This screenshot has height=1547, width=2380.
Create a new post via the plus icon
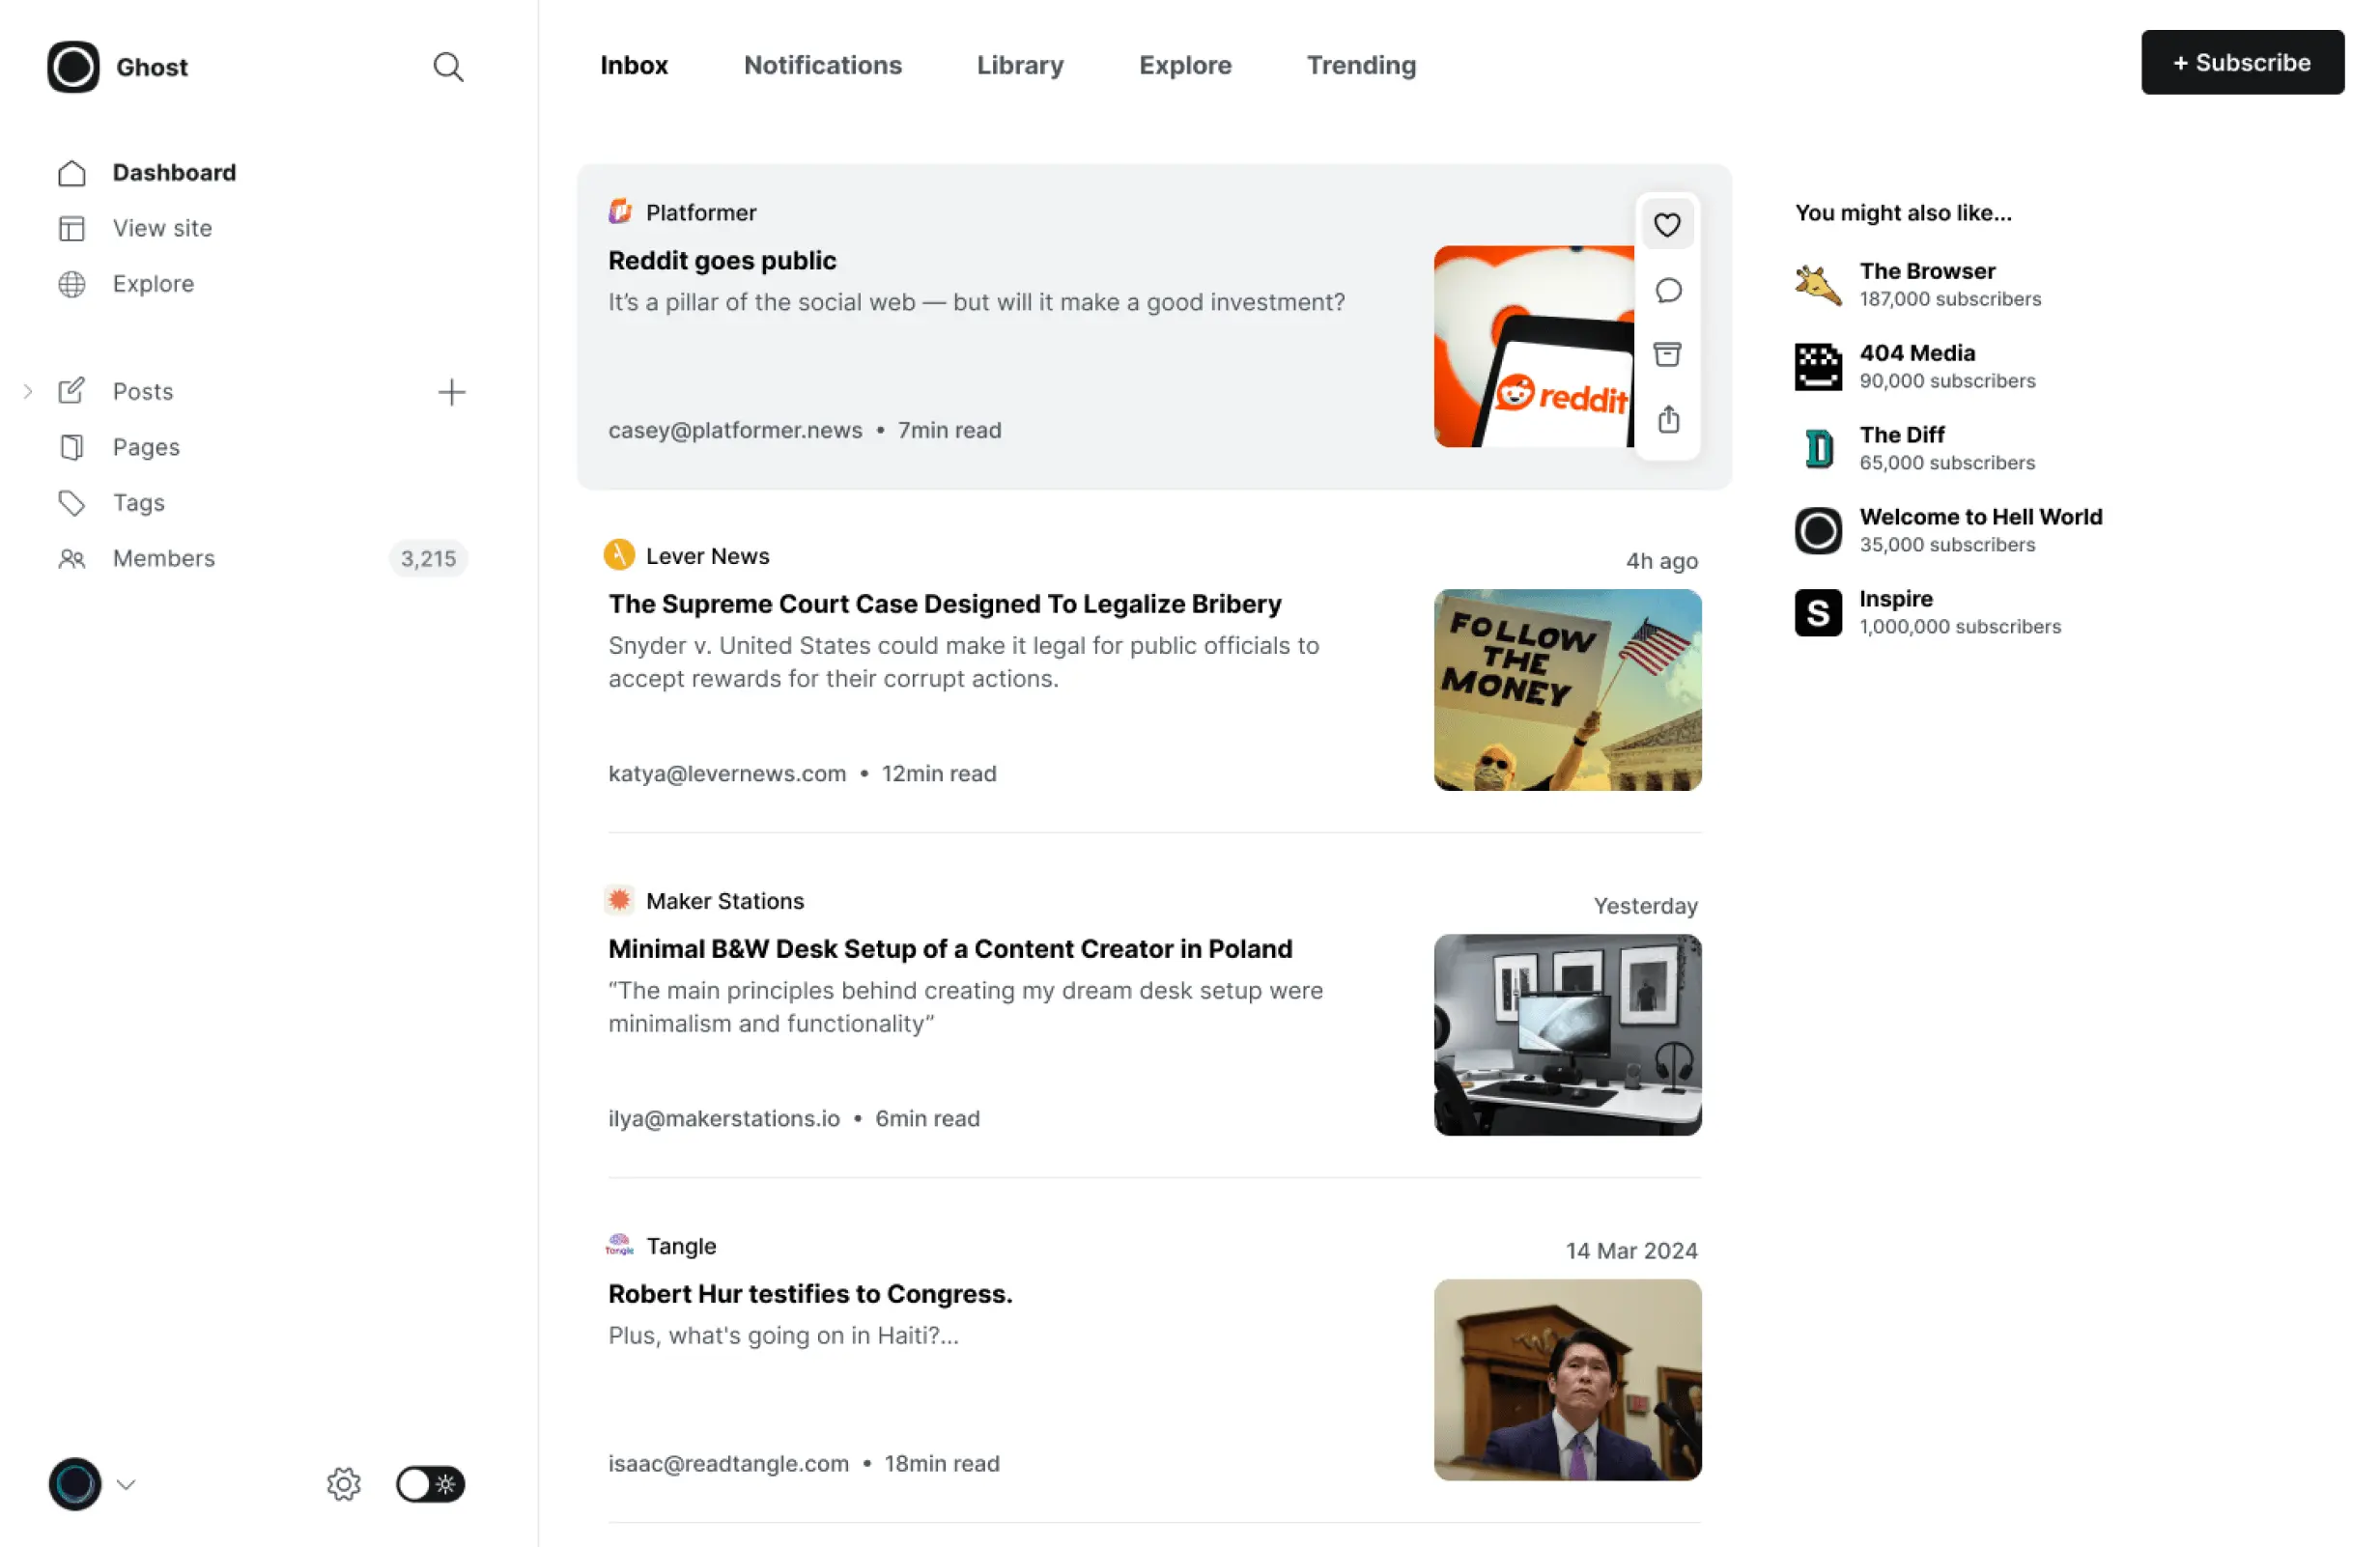[x=452, y=391]
